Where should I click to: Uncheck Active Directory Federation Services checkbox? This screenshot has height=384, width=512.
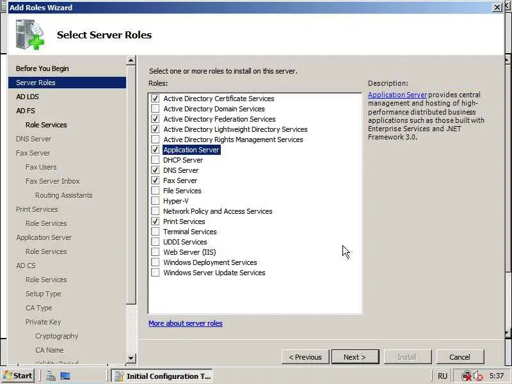point(155,119)
